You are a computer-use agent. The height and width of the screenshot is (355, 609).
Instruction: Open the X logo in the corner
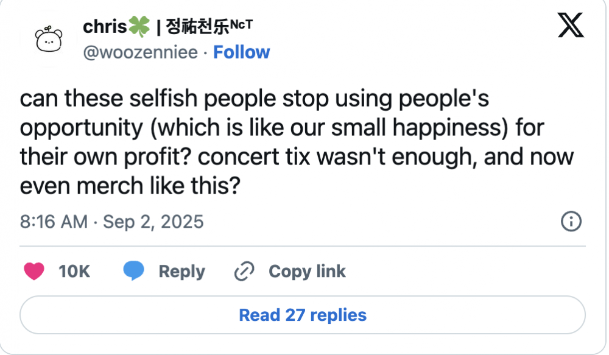coord(571,25)
